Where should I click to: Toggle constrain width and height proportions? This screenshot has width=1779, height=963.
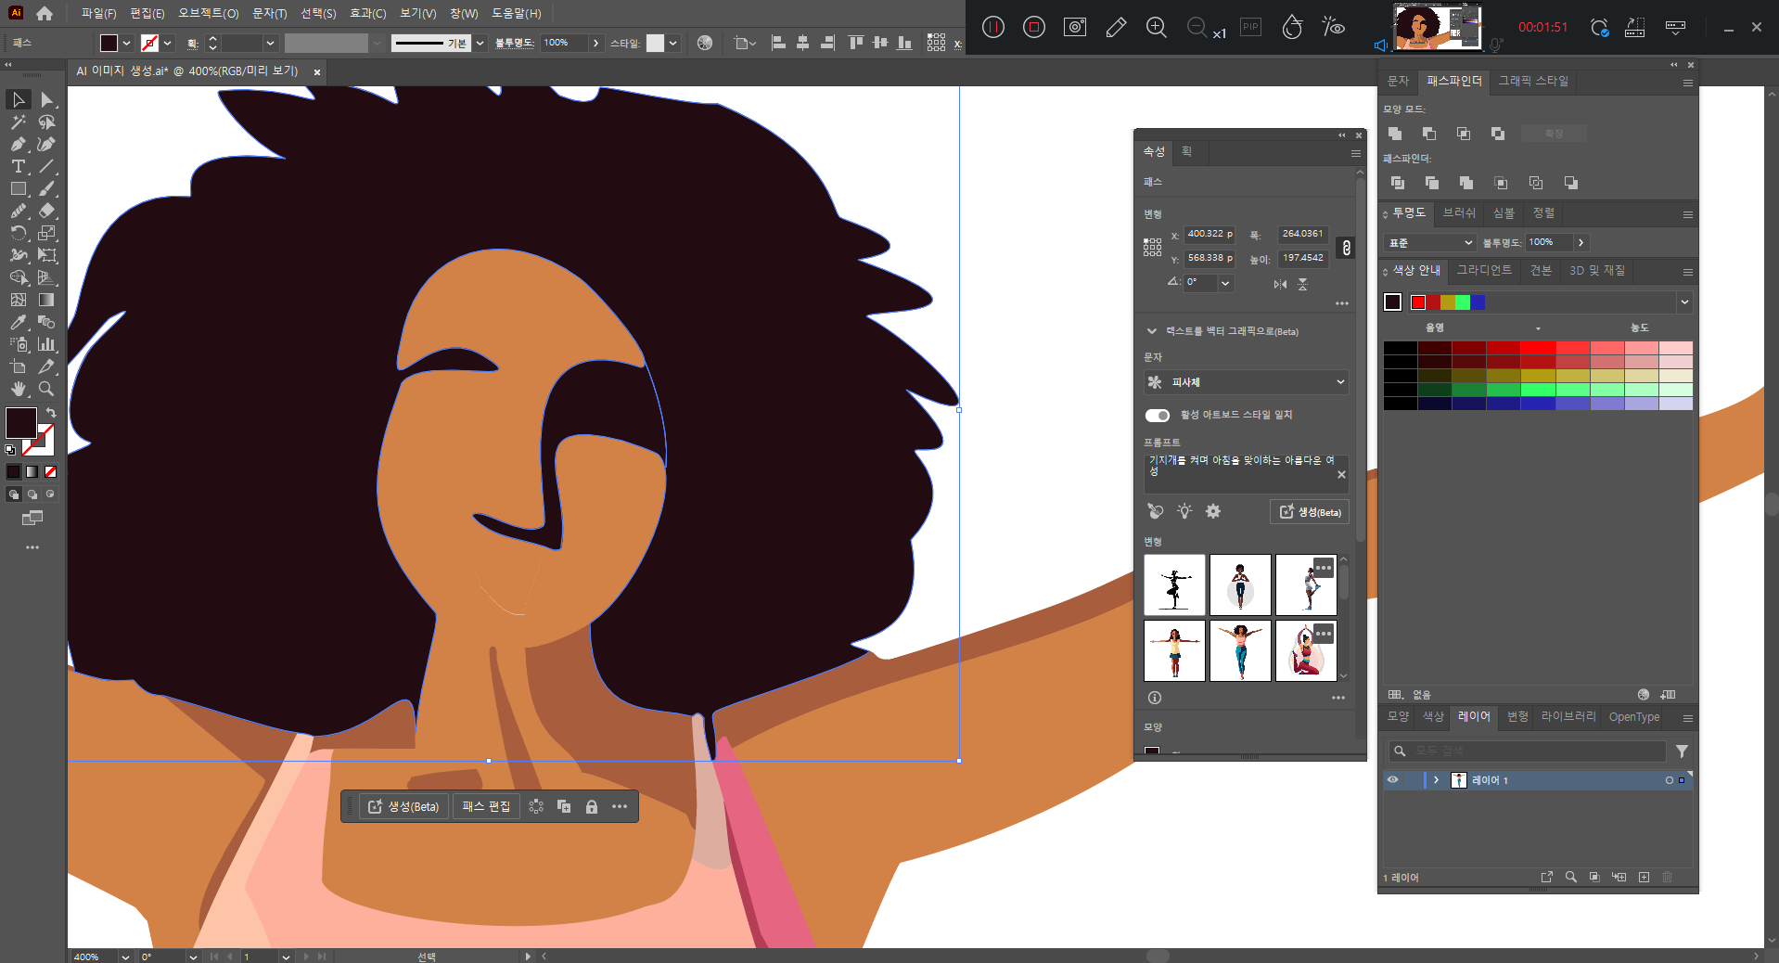click(1346, 247)
